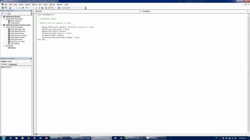Screen dimensions: 250x140
Task: Toggle Design Mode icon
Action: (x=43, y=8)
